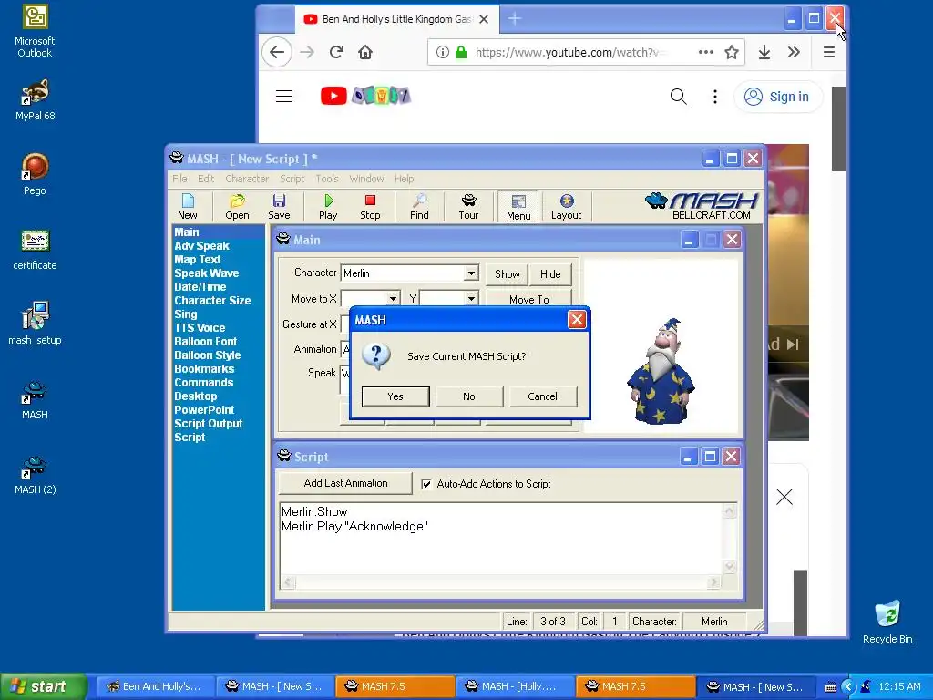This screenshot has width=933, height=700.
Task: Select Character Size in the sidebar
Action: coord(212,301)
